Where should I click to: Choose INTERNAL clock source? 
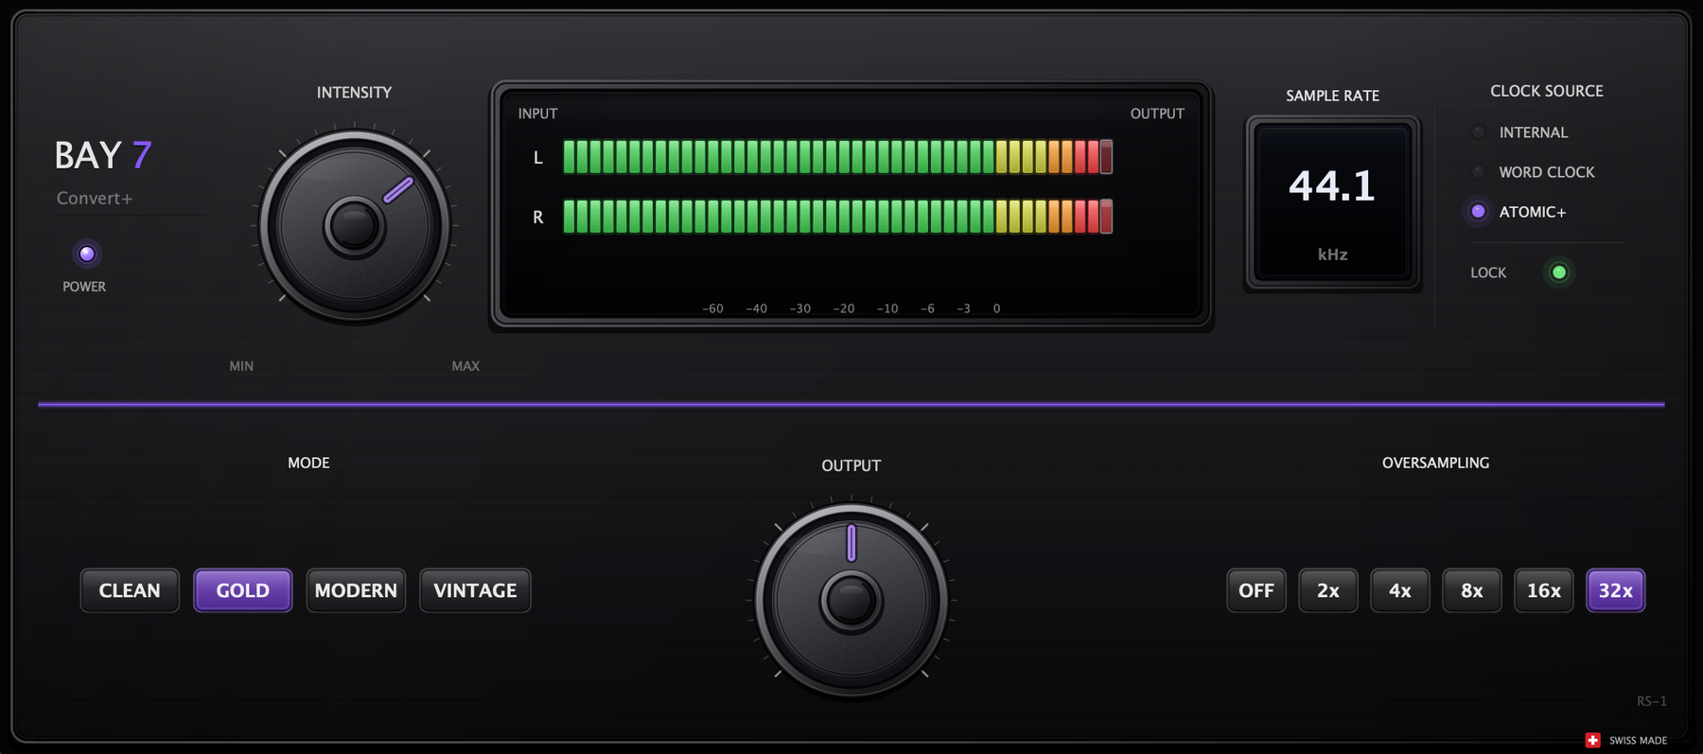click(1519, 132)
